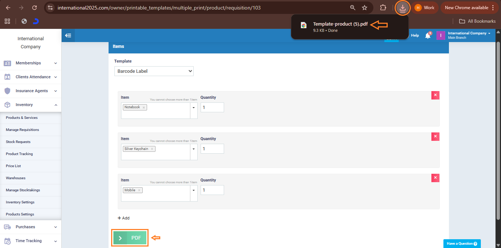501x248 pixels.
Task: Bookmark this page with the star icon
Action: click(x=365, y=8)
